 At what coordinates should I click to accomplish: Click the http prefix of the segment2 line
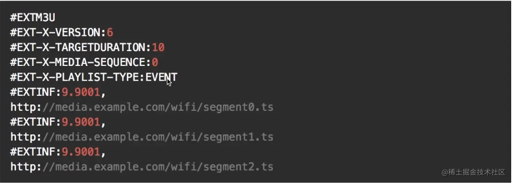click(23, 166)
